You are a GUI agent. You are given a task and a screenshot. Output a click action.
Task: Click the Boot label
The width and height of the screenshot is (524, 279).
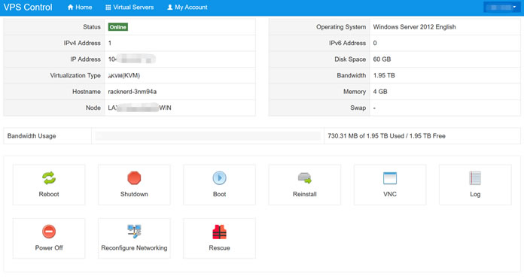click(x=219, y=194)
